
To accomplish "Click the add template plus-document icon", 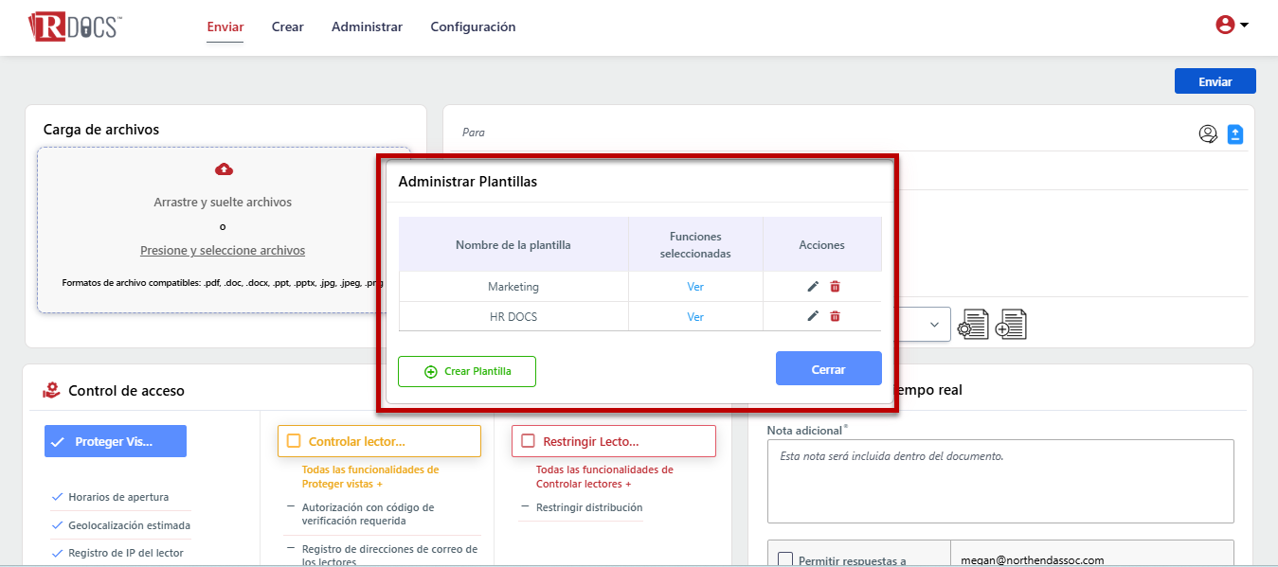I will (1011, 324).
